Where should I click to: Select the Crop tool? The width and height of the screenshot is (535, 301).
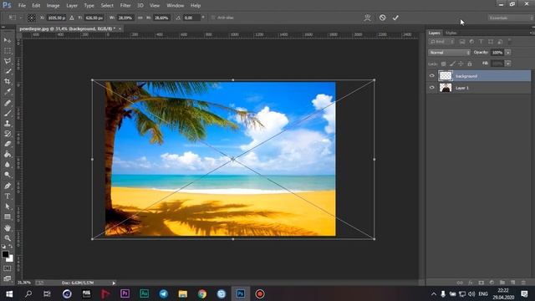point(8,81)
